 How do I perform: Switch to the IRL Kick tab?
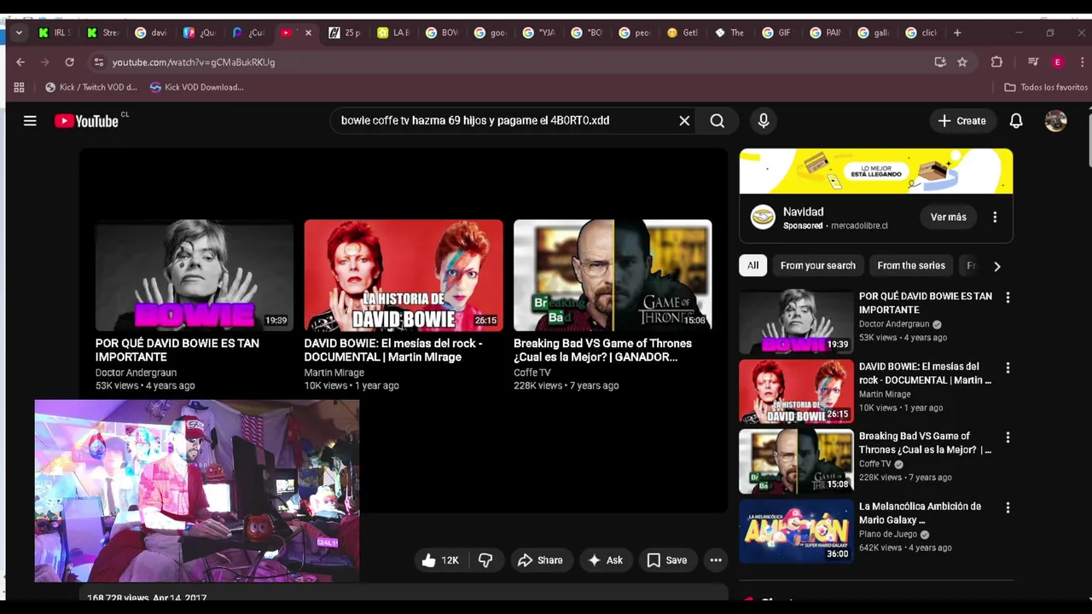tap(54, 33)
